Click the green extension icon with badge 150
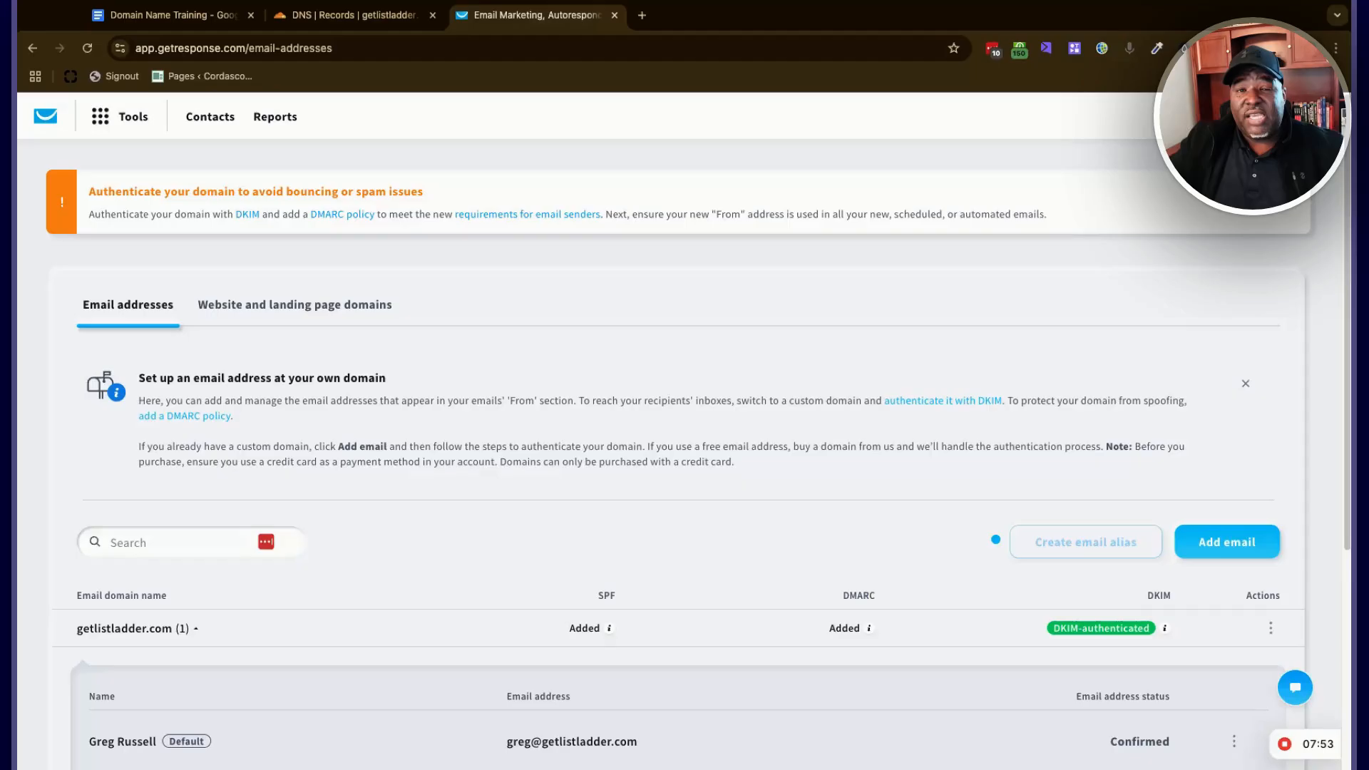Screen dimensions: 1369x770 pyautogui.click(x=1019, y=48)
